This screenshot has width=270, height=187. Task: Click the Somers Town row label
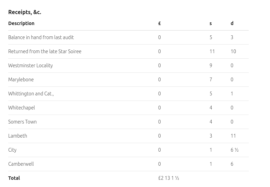[22, 122]
